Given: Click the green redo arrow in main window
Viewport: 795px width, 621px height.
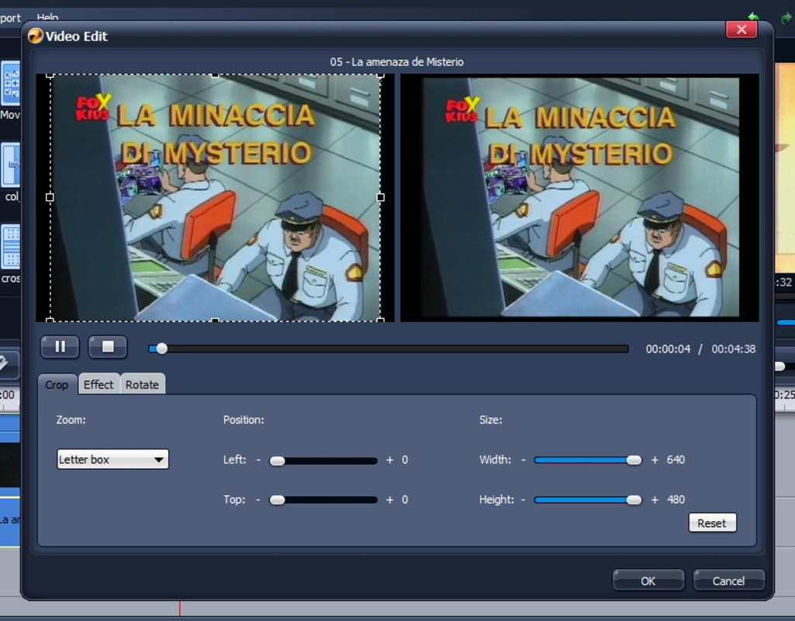Looking at the screenshot, I should [786, 19].
